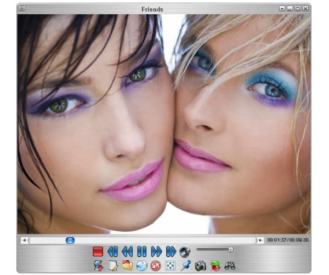
Task: Close the Friends player window
Action: 305,9
